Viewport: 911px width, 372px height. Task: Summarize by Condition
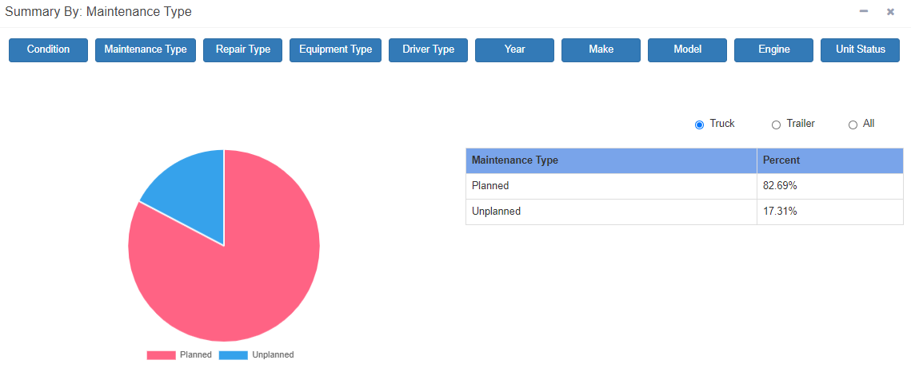tap(48, 49)
